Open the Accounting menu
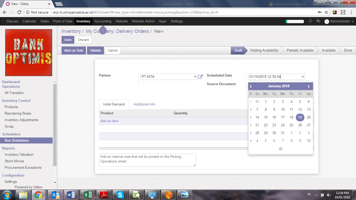Viewport: 356px width, 200px height. 103,21
